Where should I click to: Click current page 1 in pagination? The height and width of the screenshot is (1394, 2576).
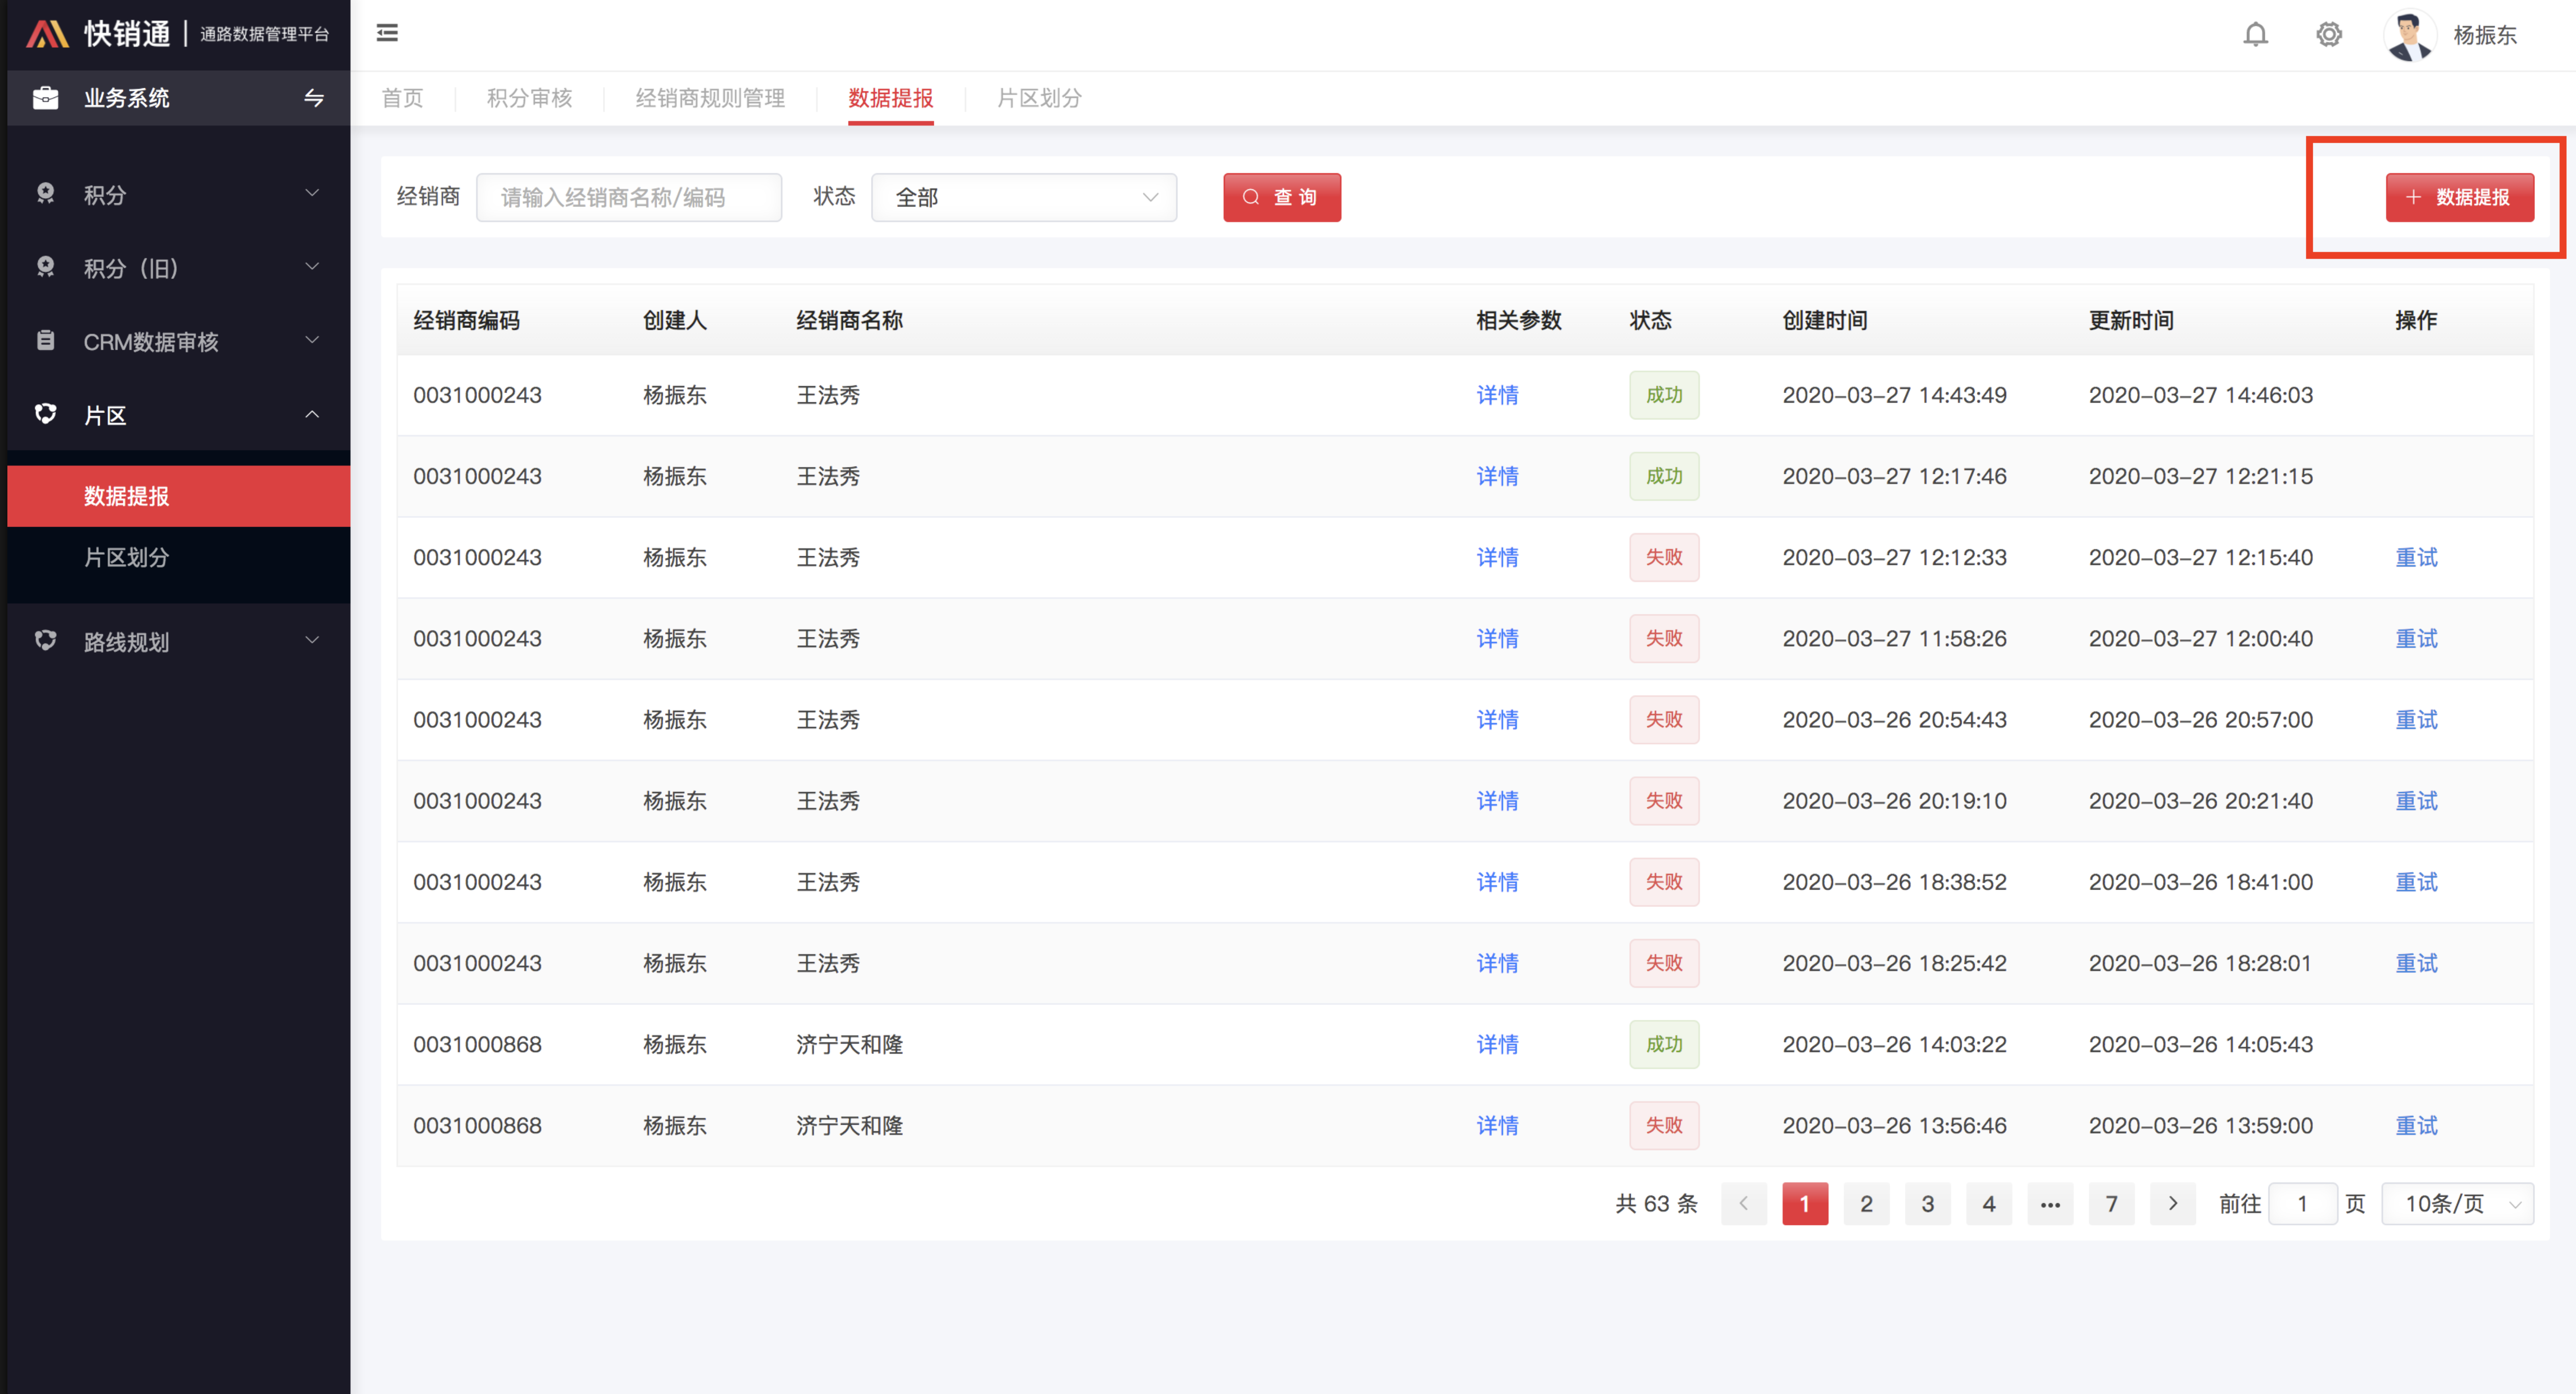1805,1204
